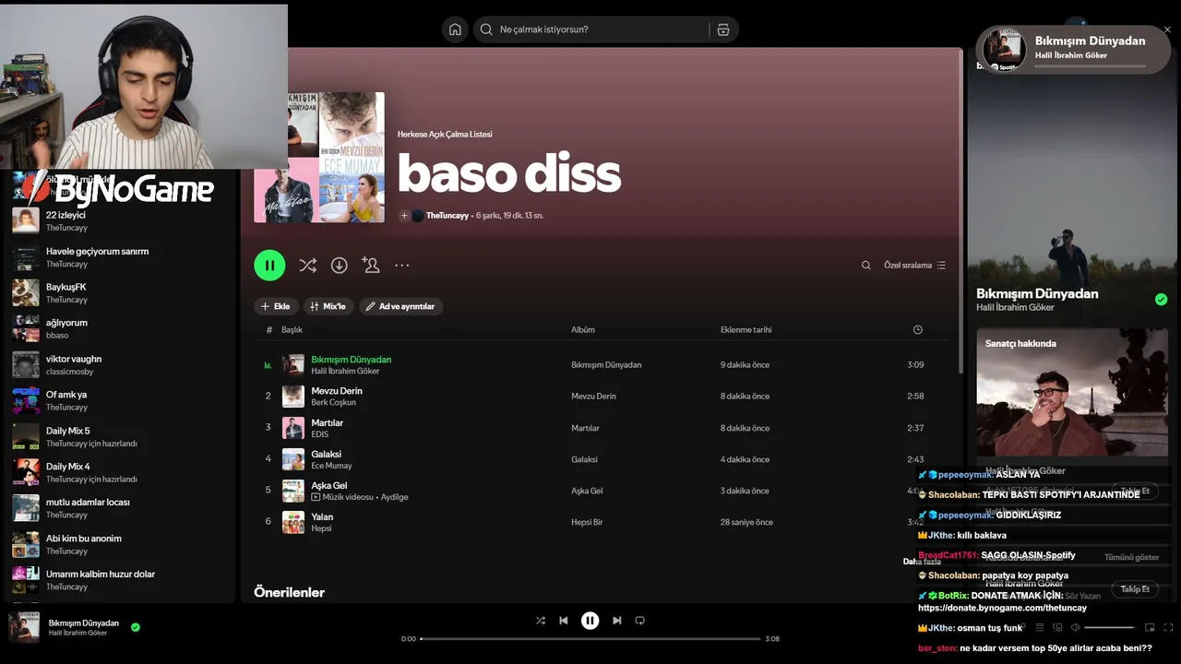Toggle repeat in the bottom player bar
1181x664 pixels.
point(639,621)
